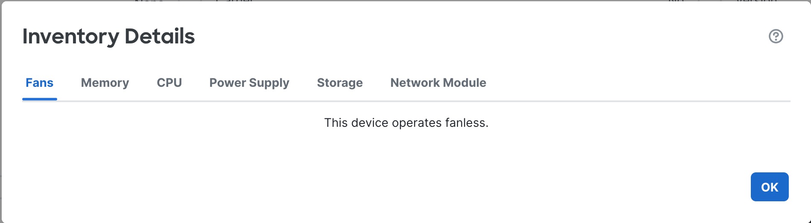Click the word 'Details' in the title
Image resolution: width=811 pixels, height=223 pixels.
[160, 37]
